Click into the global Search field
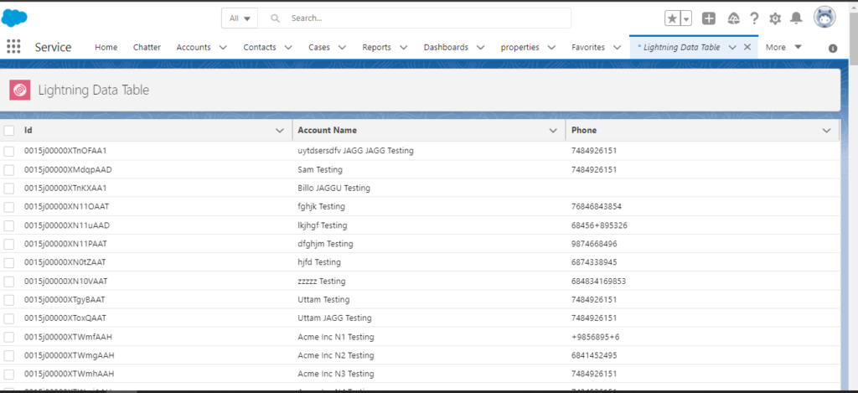The height and width of the screenshot is (393, 858). pyautogui.click(x=414, y=18)
